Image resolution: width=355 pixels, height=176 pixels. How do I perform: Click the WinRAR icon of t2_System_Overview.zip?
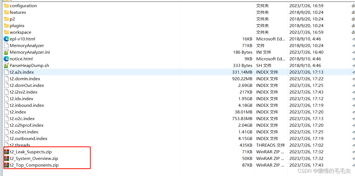(7, 158)
